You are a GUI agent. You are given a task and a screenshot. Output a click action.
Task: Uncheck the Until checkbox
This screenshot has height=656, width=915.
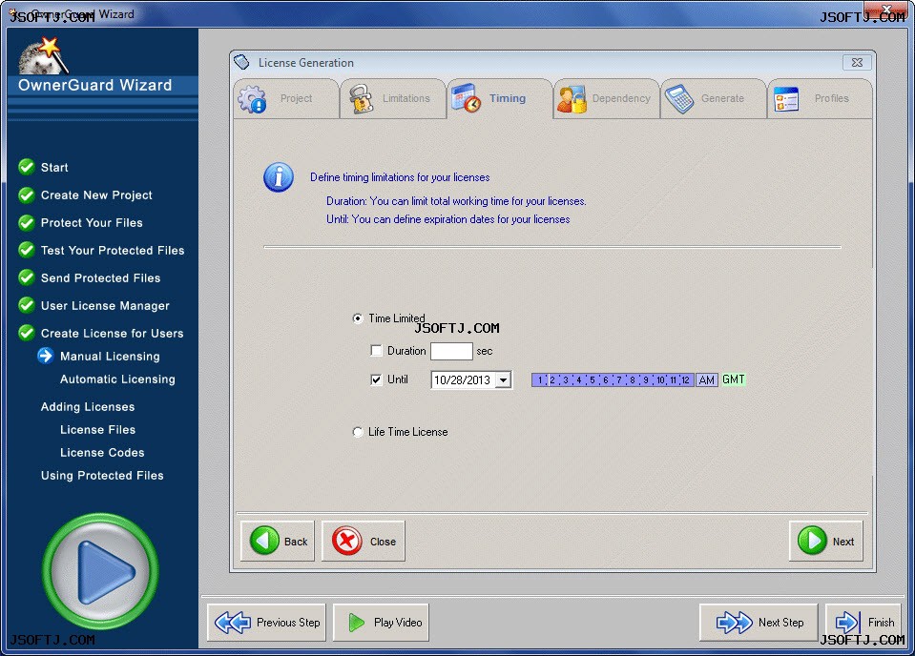[x=376, y=379]
